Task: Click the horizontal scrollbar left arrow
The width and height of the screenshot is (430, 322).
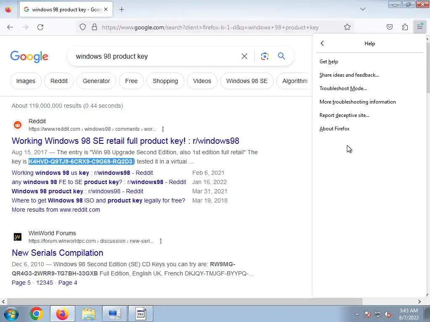Action: tap(3, 302)
